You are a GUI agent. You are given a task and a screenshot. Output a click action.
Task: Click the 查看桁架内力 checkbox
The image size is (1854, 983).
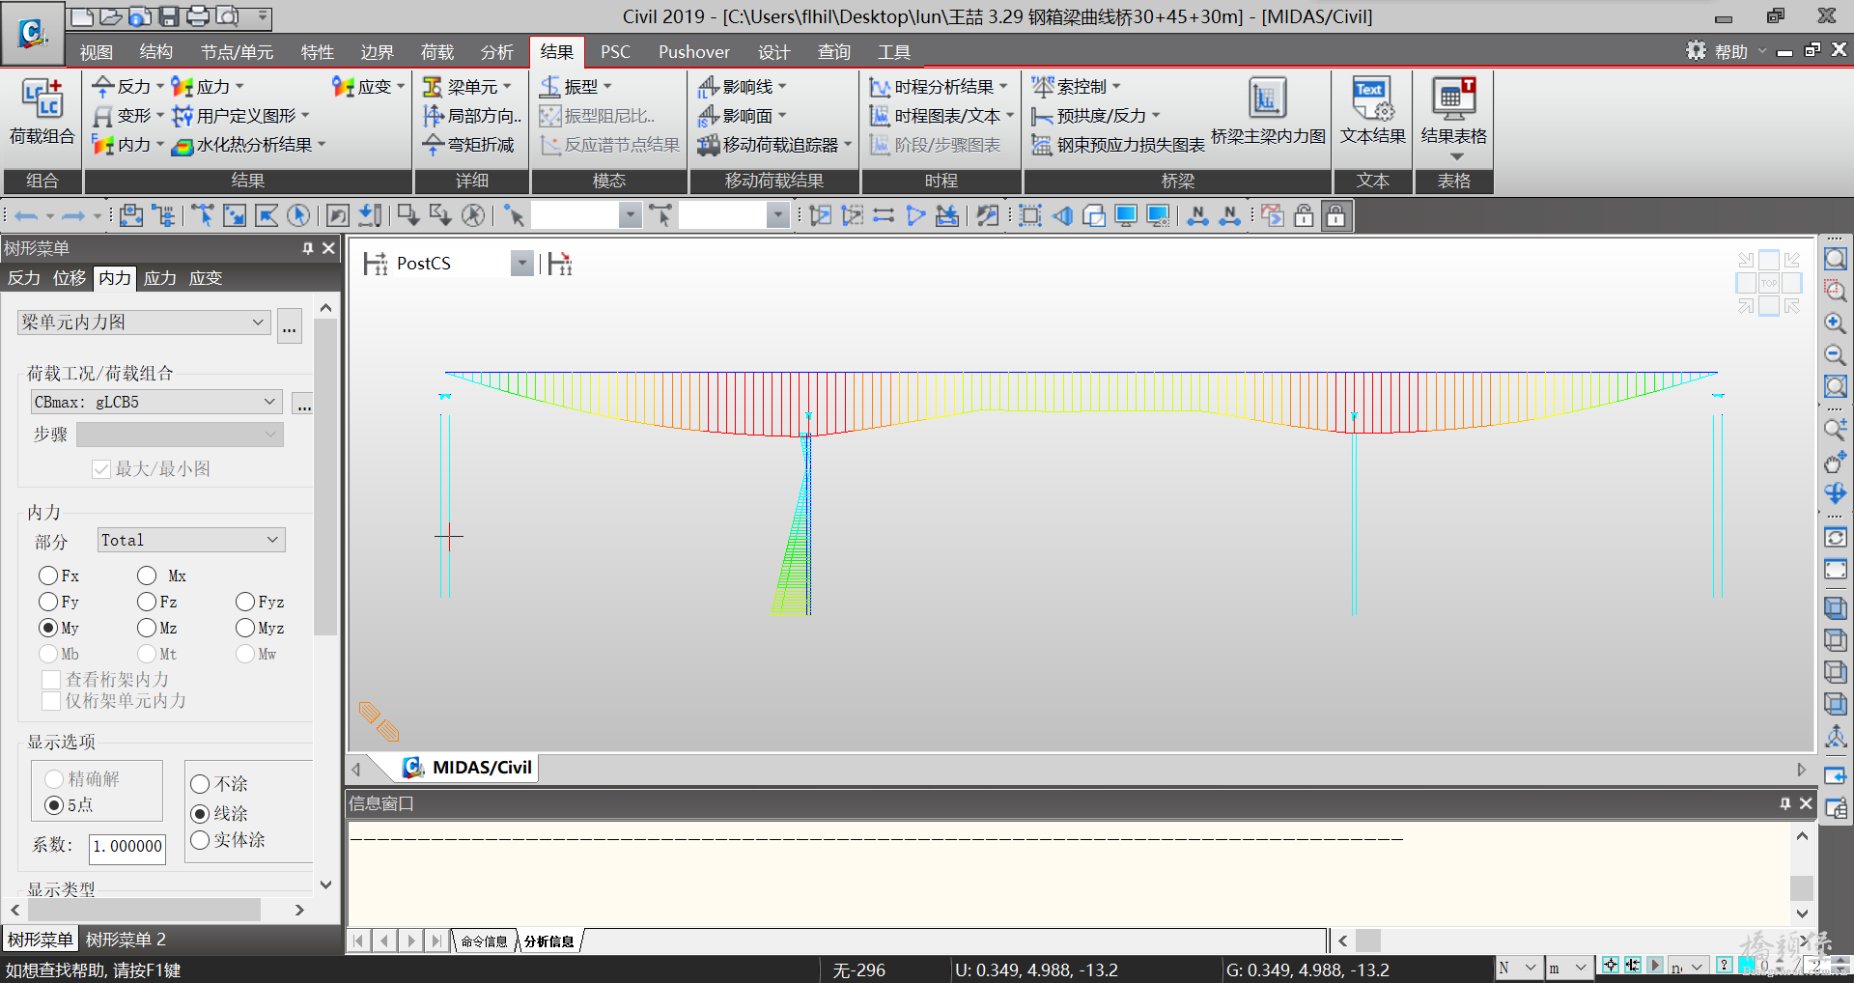point(51,680)
